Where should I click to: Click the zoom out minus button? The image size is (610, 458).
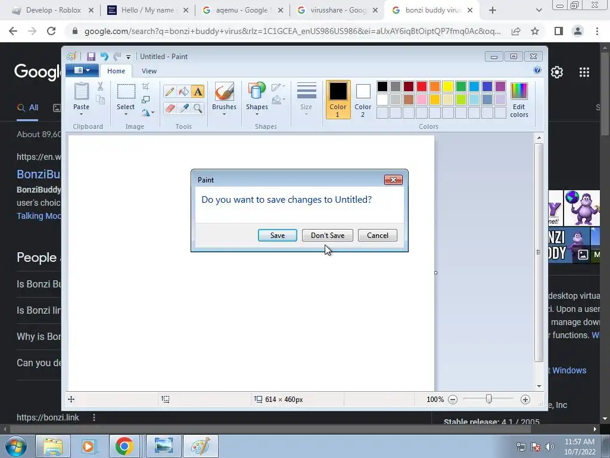pos(453,400)
